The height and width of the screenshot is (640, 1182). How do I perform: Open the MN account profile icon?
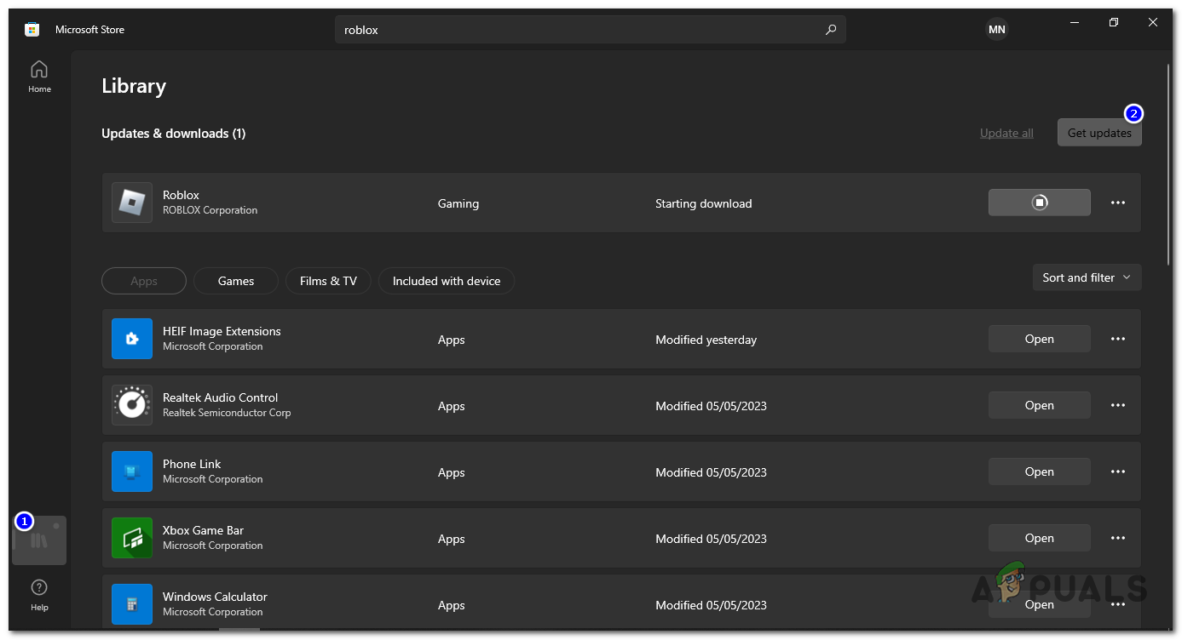(996, 29)
